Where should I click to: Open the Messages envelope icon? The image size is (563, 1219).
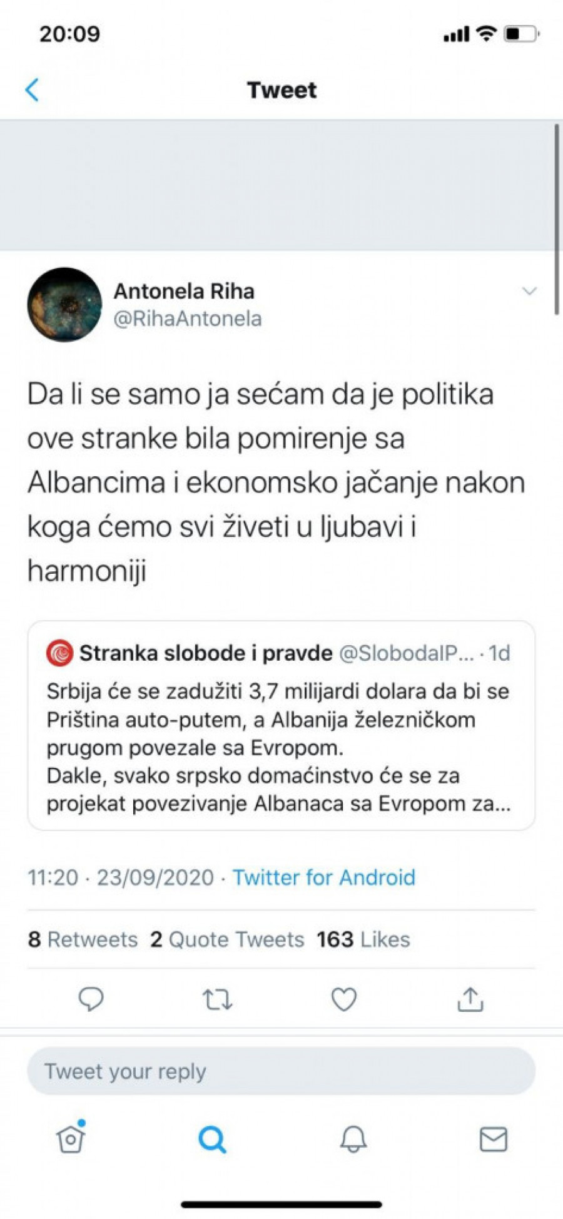pos(493,1139)
